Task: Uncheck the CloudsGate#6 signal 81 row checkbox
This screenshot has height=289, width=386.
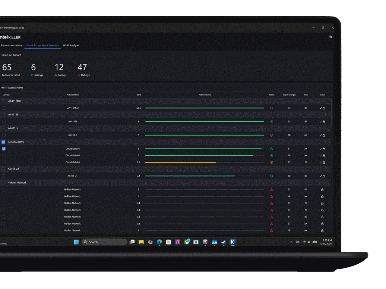Action: [x=4, y=149]
